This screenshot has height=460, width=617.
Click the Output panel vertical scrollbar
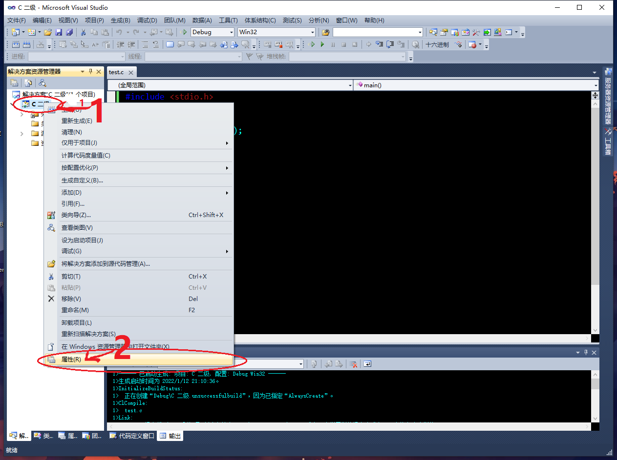click(595, 396)
